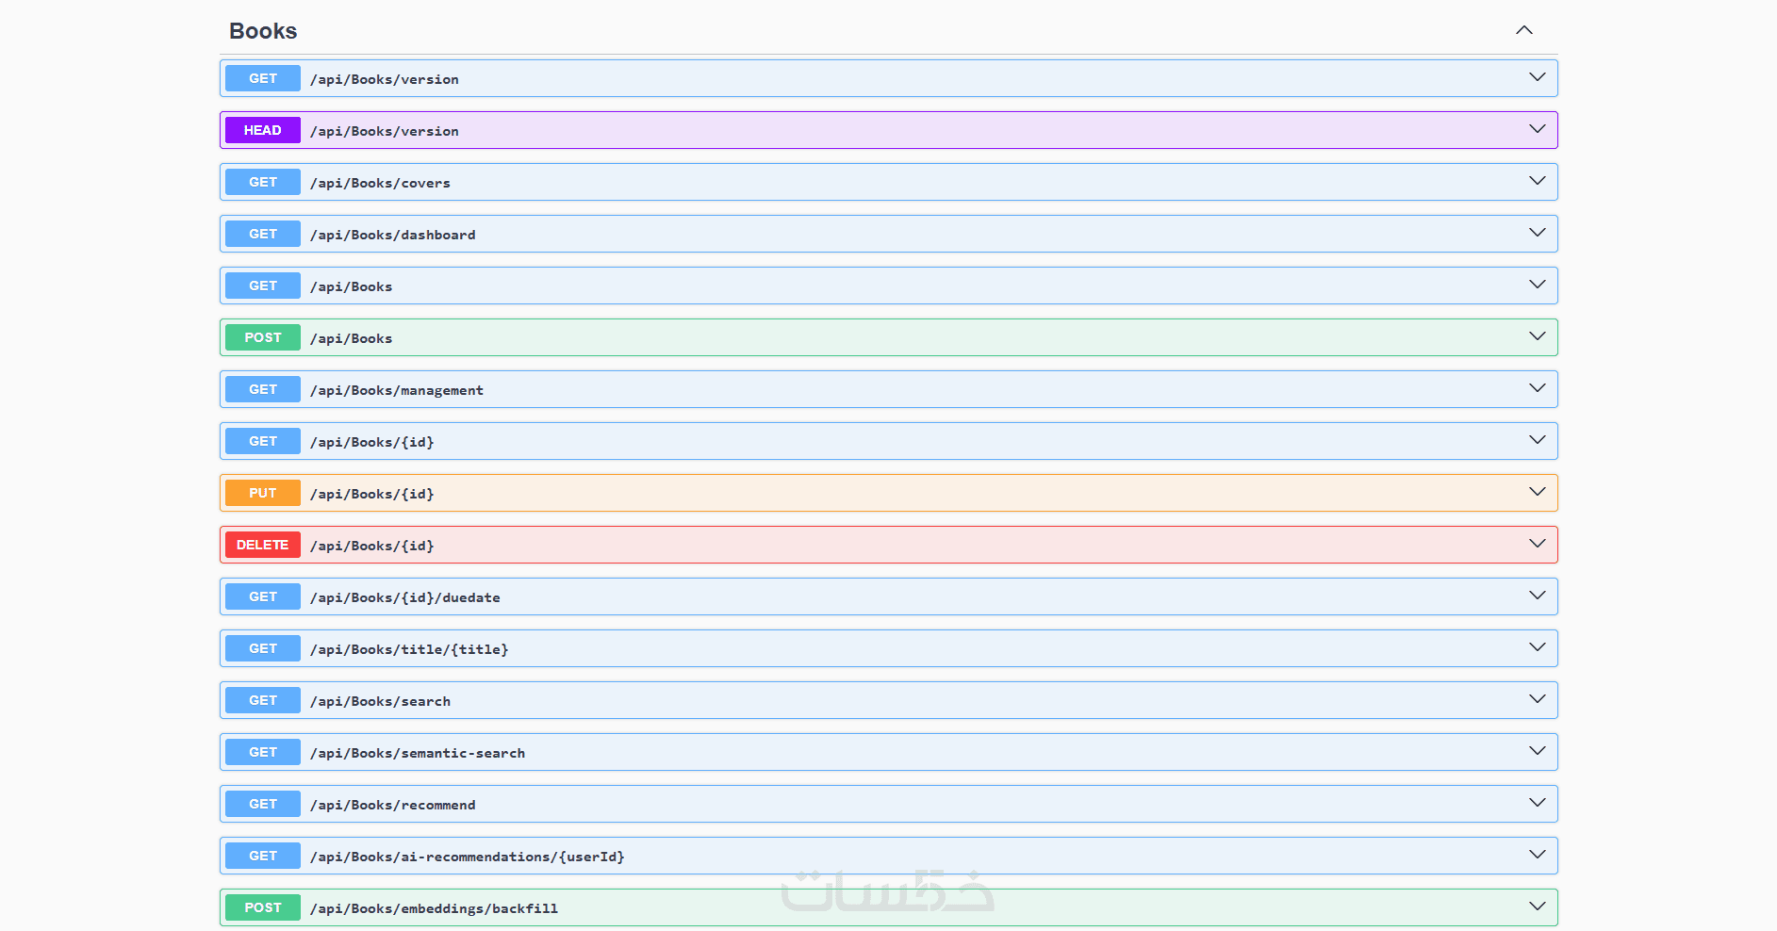1777x931 pixels.
Task: Open the /api/Books/search path
Action: (x=381, y=701)
